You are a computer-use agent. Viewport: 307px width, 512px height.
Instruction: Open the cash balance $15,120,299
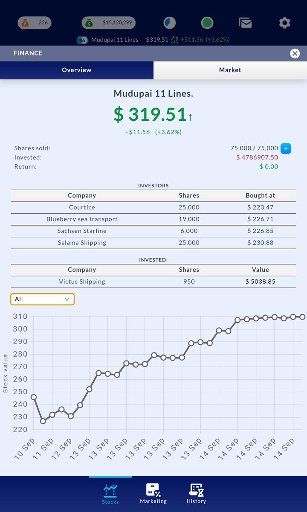click(108, 23)
